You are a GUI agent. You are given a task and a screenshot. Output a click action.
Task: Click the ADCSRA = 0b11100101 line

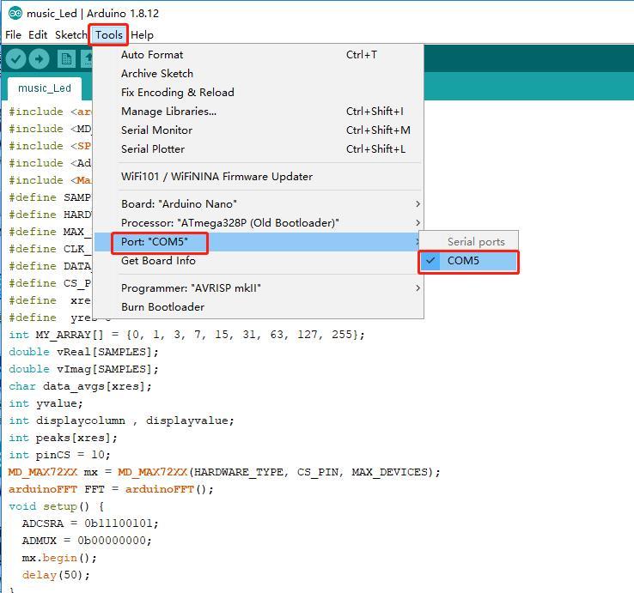(90, 524)
